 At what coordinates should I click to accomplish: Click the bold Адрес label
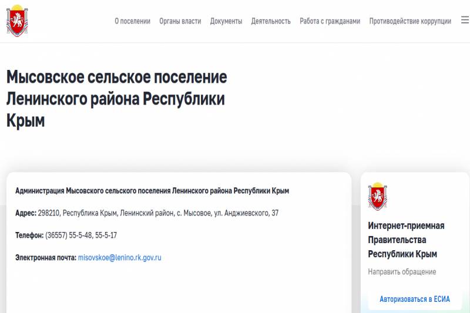[x=26, y=213]
